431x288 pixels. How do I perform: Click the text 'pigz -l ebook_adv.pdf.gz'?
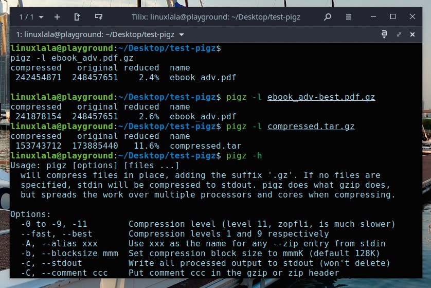pyautogui.click(x=71, y=58)
